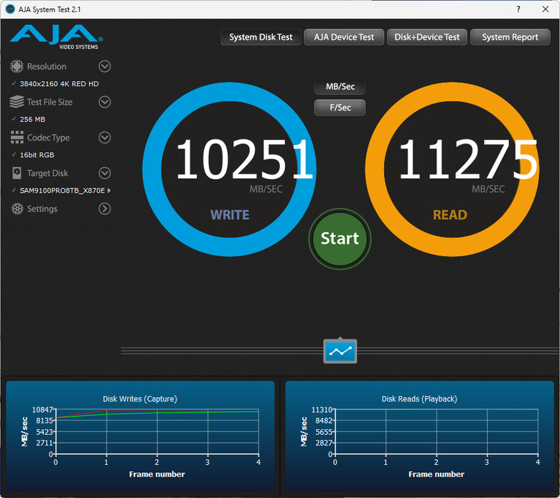The width and height of the screenshot is (560, 498).
Task: Click the 11310 axis value on reads graph
Action: click(322, 410)
